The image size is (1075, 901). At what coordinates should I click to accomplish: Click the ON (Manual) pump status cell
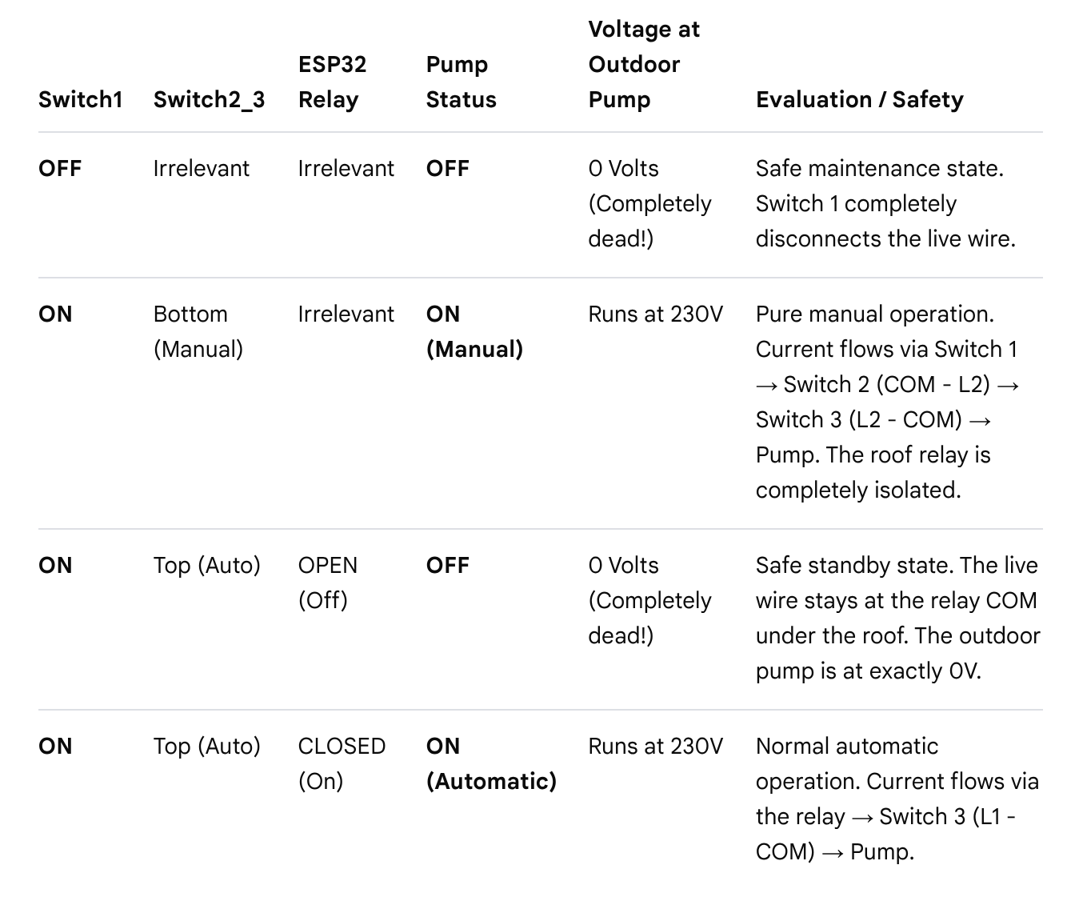[474, 332]
